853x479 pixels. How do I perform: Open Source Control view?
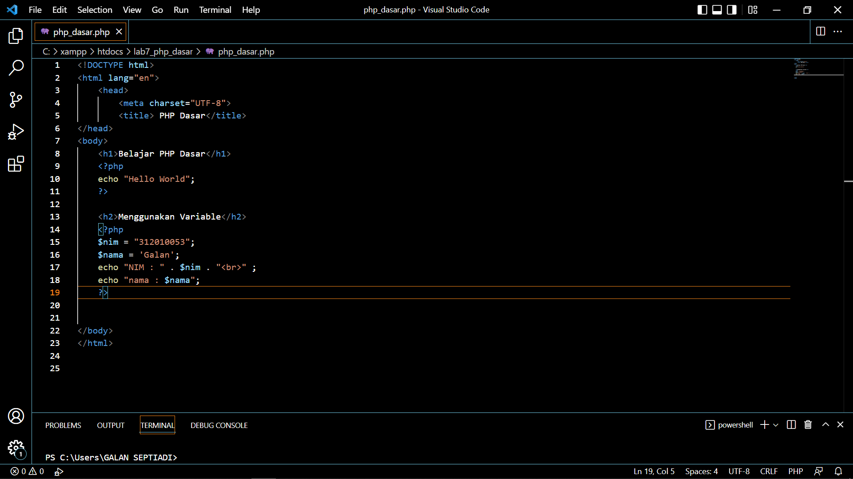16,100
